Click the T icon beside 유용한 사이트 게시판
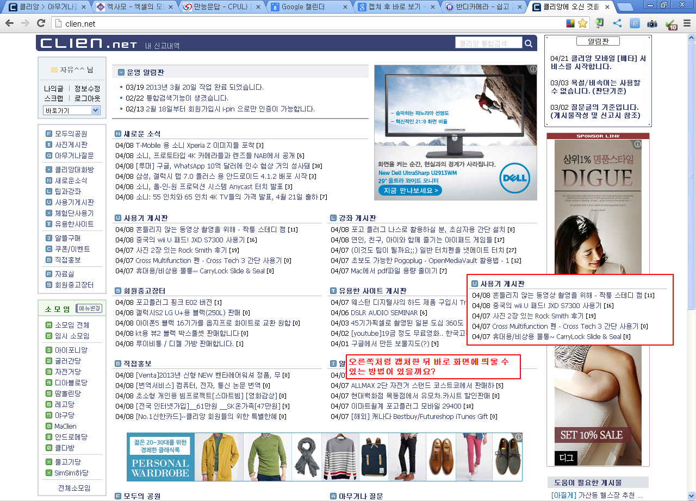 coord(333,291)
